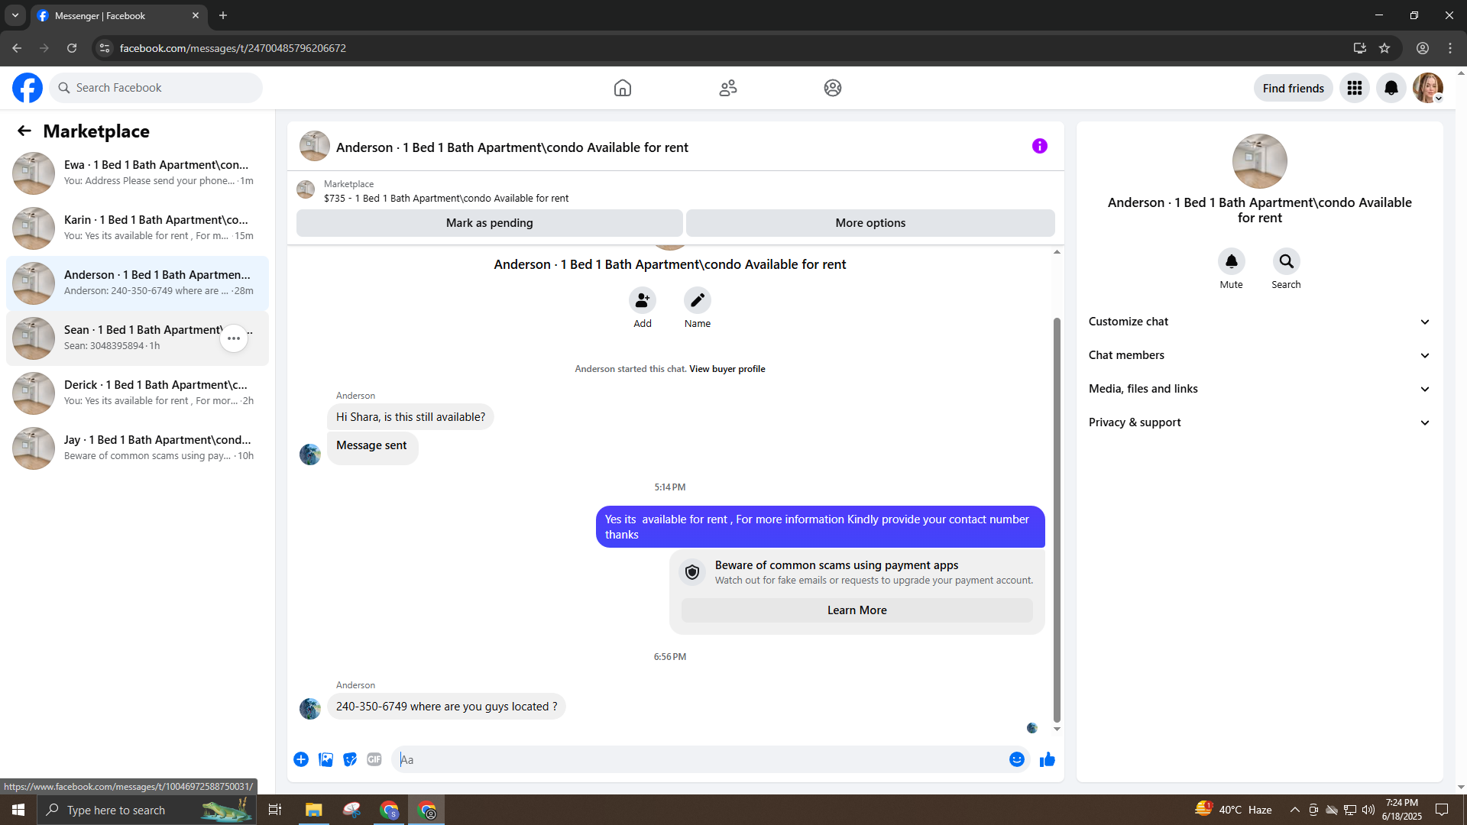Click the volume icon in system tray

[1368, 810]
